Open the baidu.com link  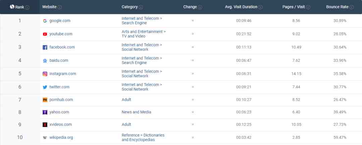tap(59, 60)
